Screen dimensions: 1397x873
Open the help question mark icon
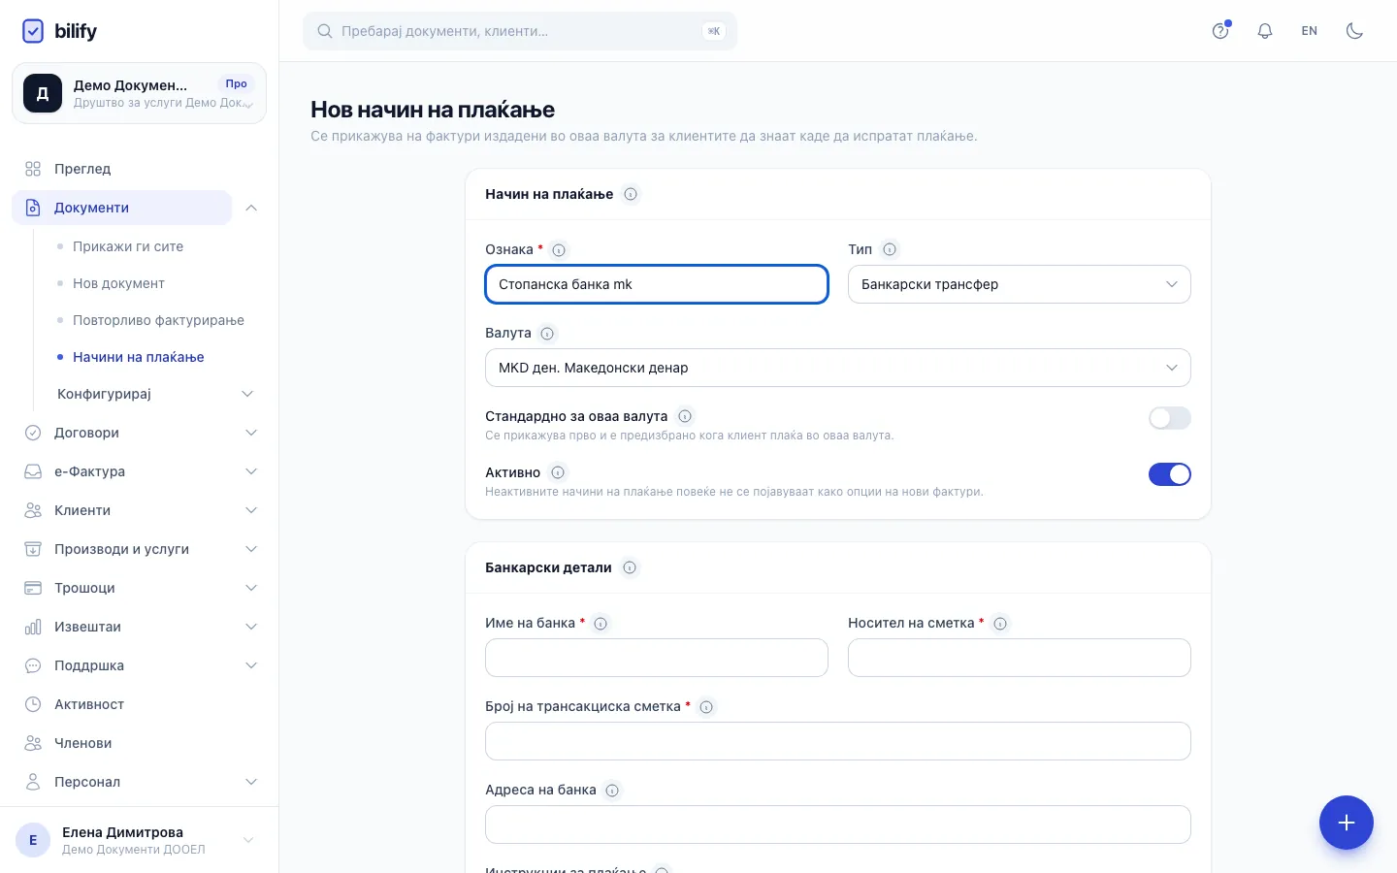1221,30
